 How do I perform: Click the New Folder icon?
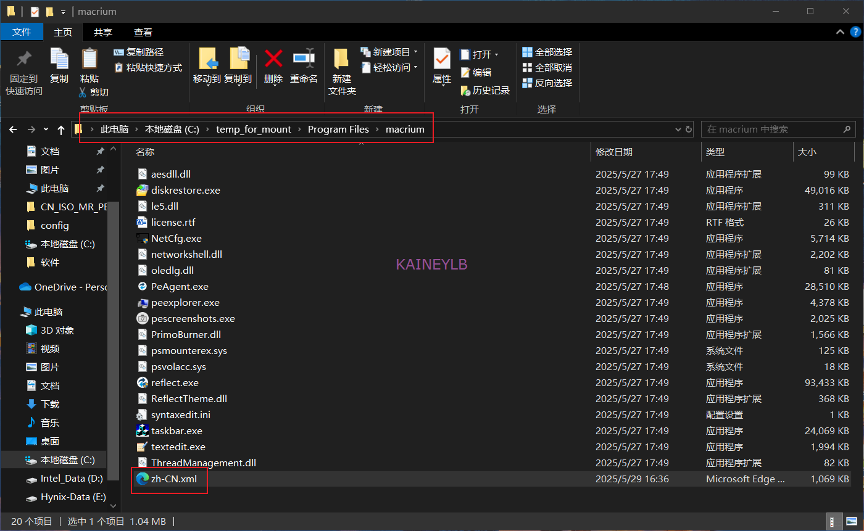click(341, 59)
